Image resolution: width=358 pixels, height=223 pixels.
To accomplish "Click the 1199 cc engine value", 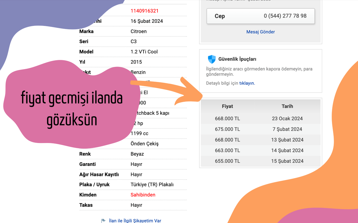I will coord(140,134).
